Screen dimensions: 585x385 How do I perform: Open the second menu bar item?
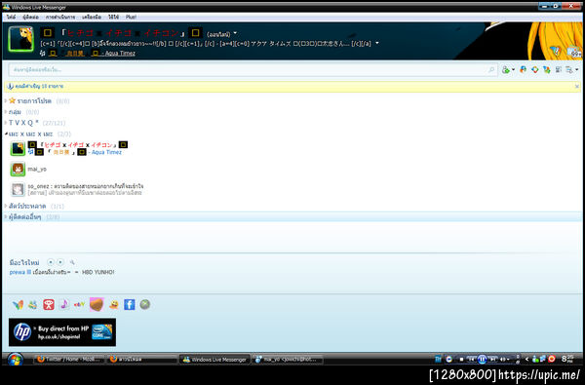pos(30,17)
